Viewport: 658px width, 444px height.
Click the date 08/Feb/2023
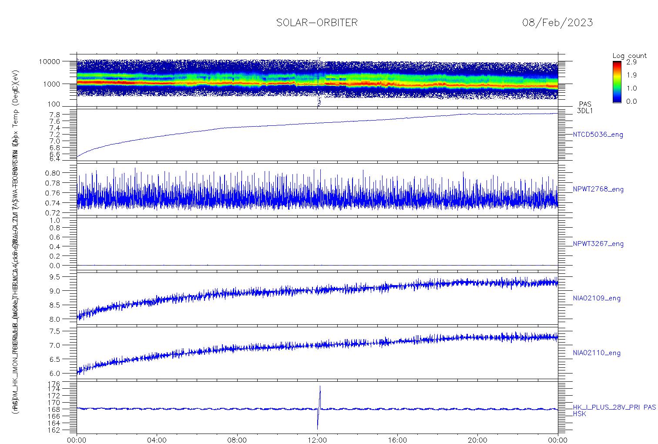tap(557, 23)
